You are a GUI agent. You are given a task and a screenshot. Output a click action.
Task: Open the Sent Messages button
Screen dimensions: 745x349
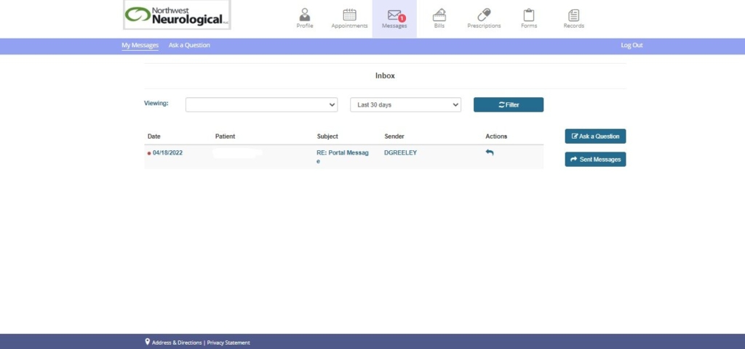[595, 160]
